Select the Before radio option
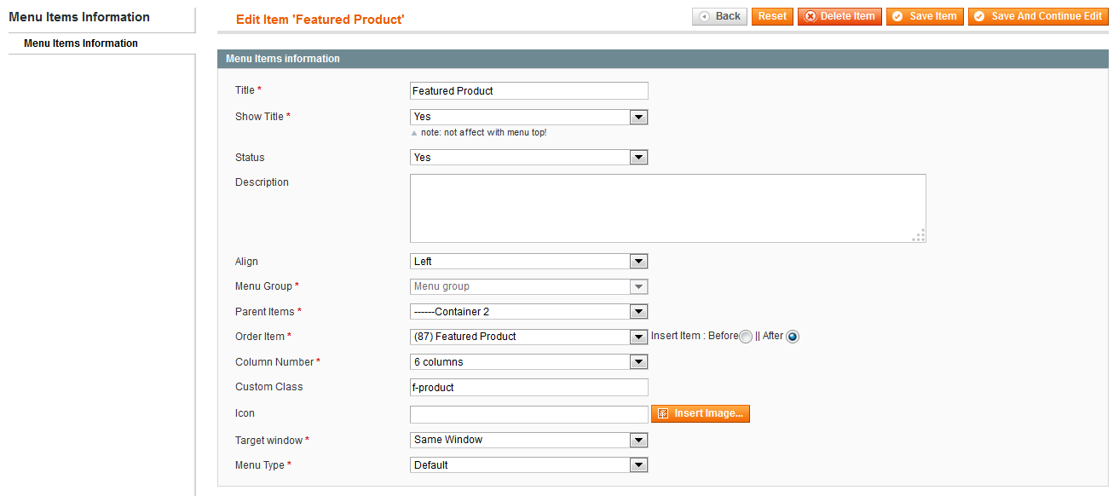Screen dimensions: 1119x496 coord(746,337)
